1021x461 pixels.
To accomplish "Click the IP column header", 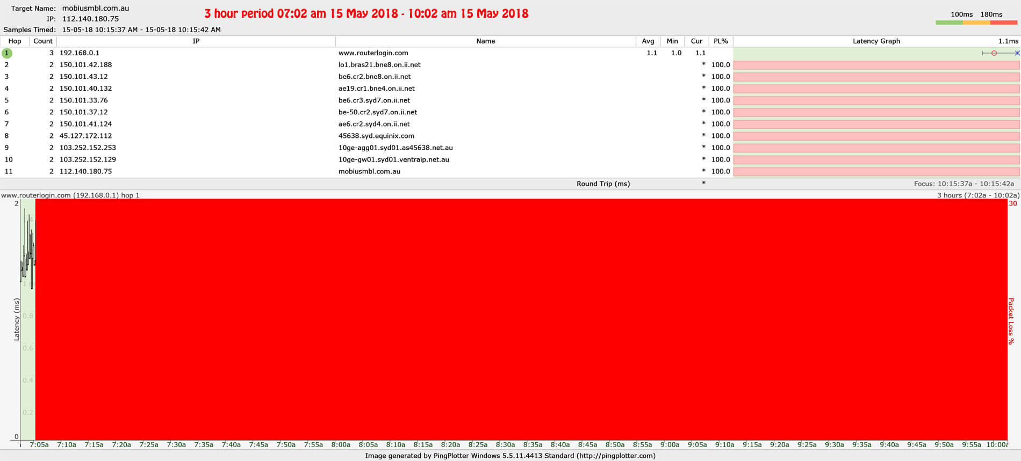I will [196, 41].
